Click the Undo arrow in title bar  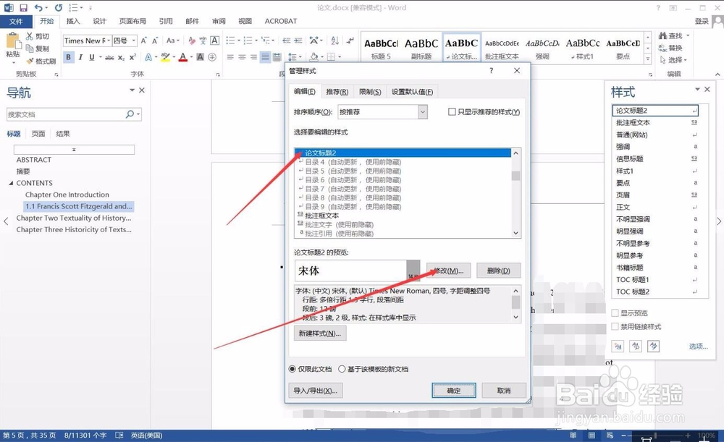(x=38, y=7)
